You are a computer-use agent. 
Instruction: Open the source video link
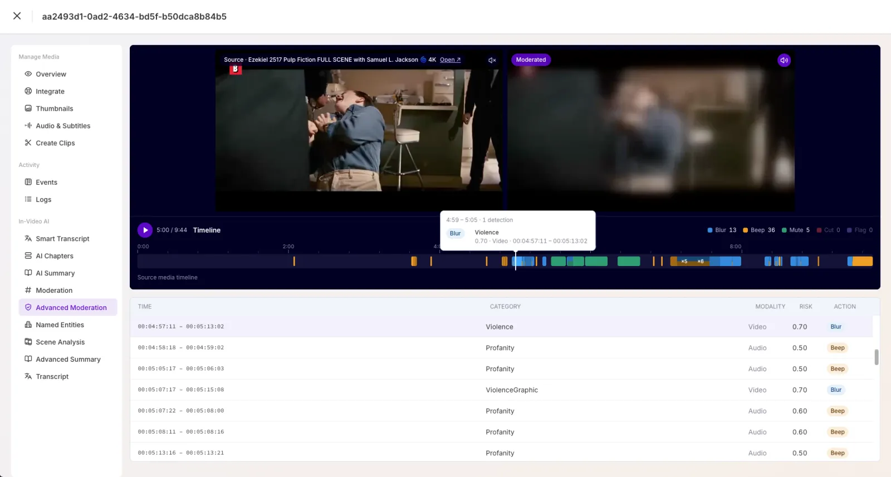pos(450,60)
